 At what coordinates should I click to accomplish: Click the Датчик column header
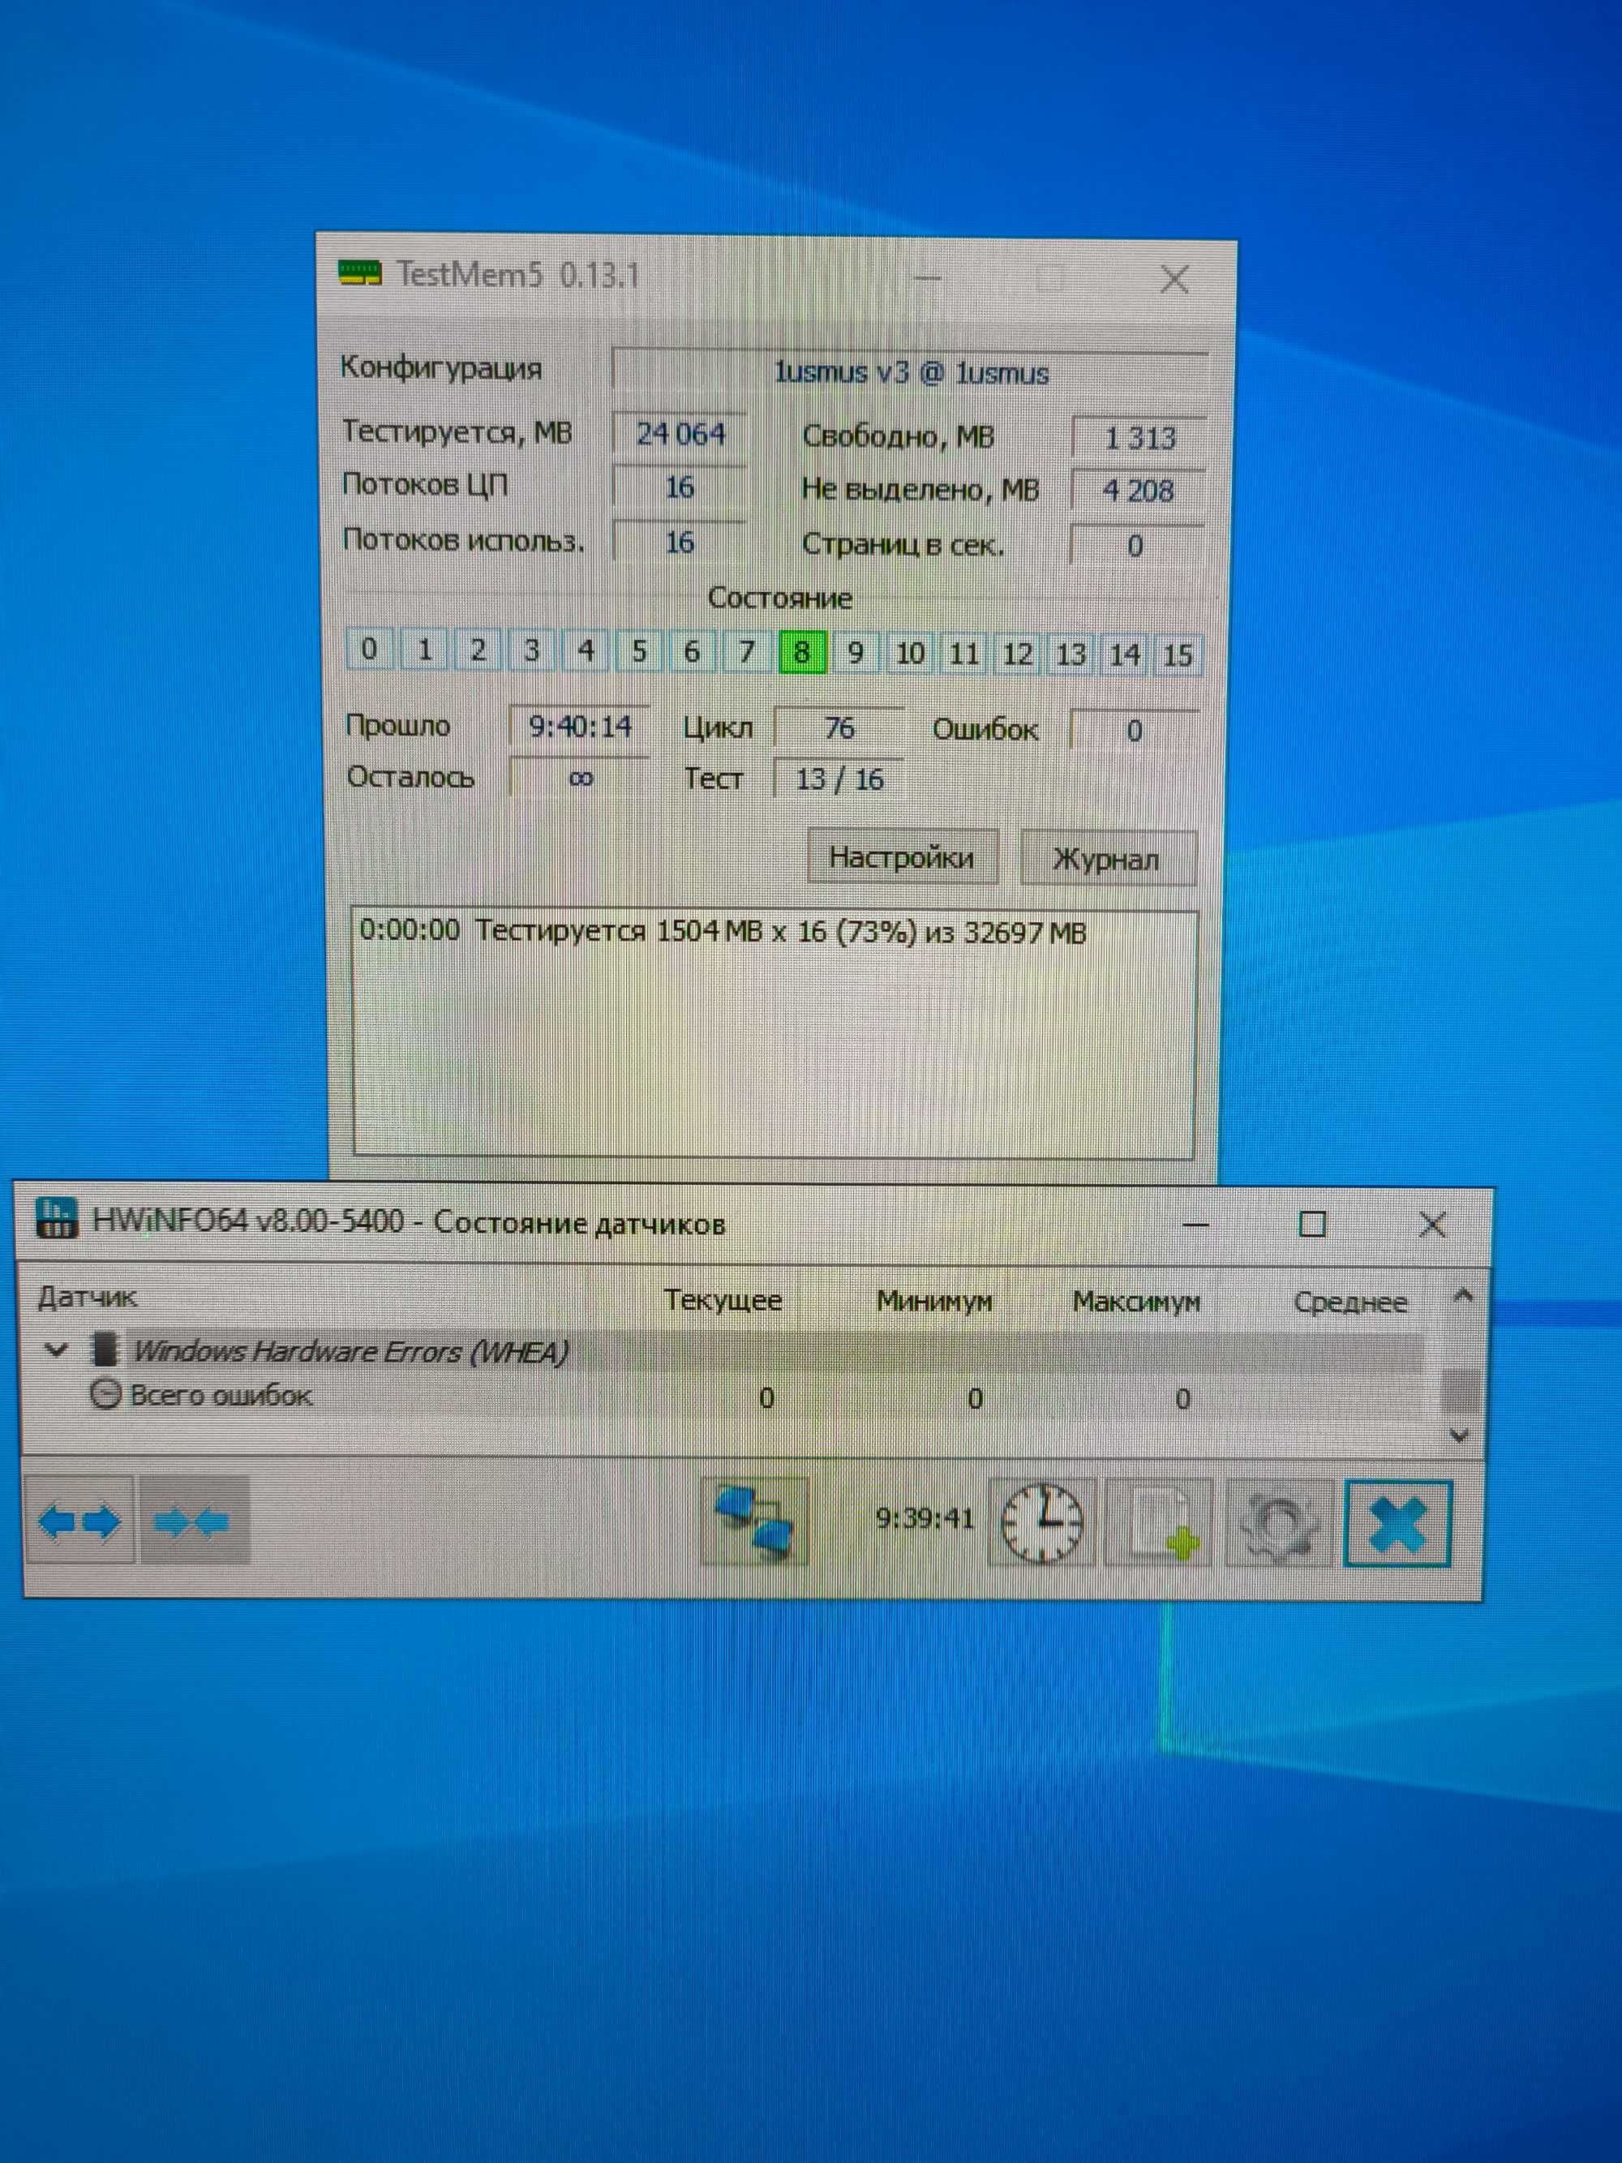88,1298
